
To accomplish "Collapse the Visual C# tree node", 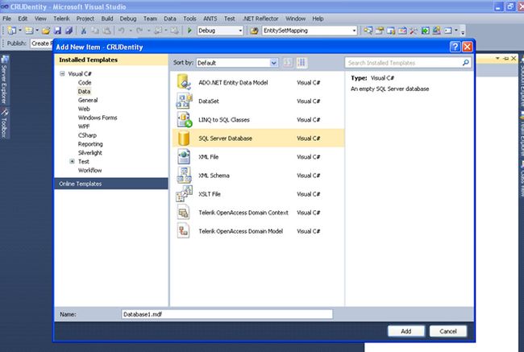I will 62,73.
